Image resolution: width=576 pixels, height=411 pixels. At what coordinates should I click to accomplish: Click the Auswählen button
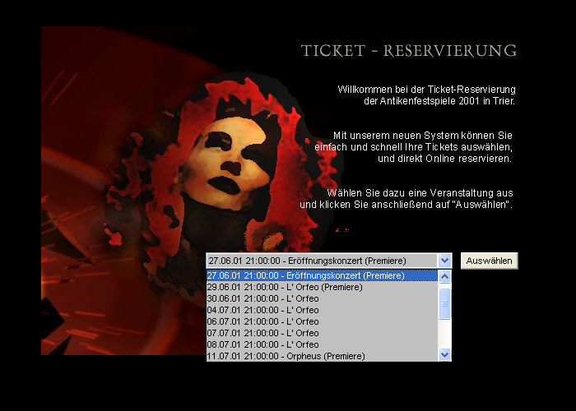[489, 261]
